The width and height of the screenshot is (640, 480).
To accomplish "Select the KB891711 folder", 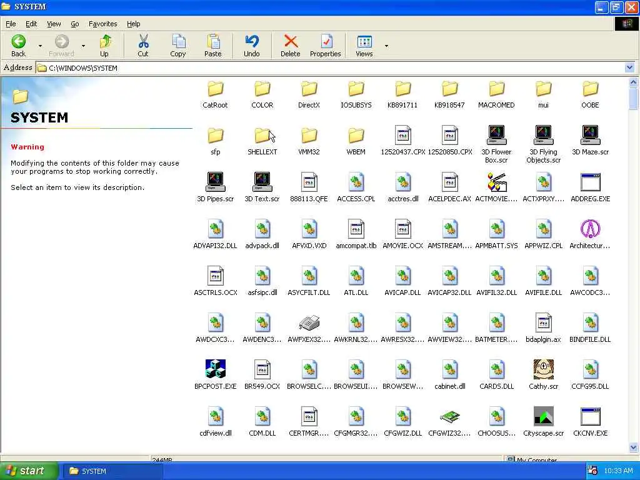I will [x=403, y=95].
